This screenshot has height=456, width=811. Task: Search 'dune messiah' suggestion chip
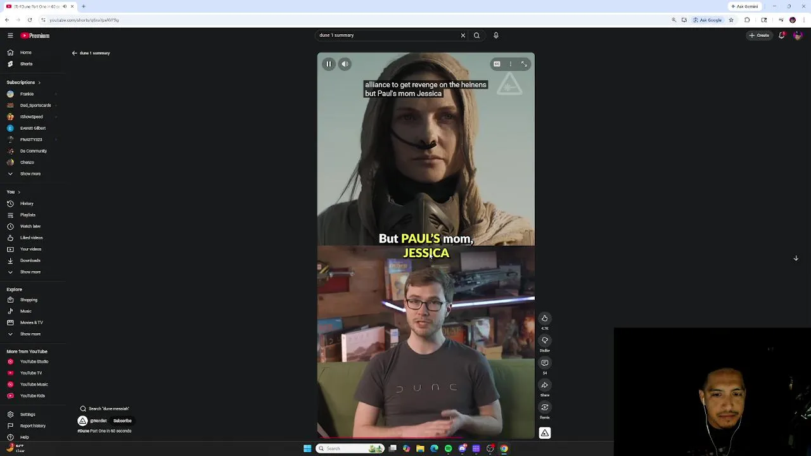coord(105,408)
